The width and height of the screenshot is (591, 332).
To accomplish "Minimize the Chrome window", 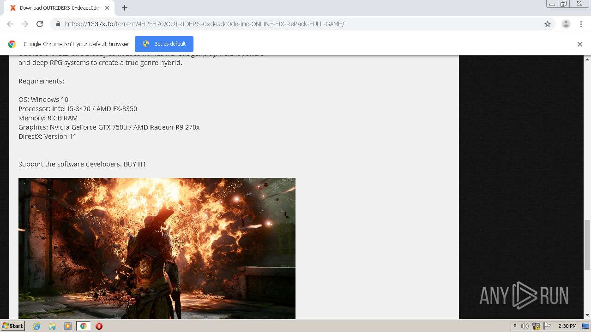I will click(x=552, y=4).
